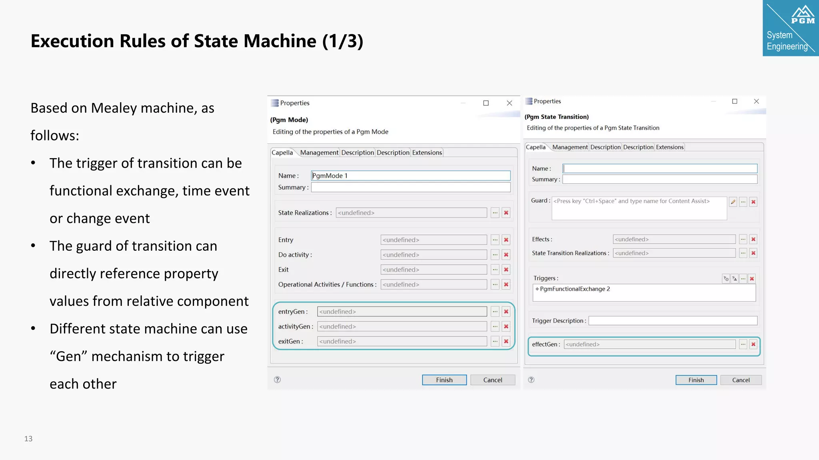Click the time event trigger icon
This screenshot has width=819, height=460.
pos(726,279)
